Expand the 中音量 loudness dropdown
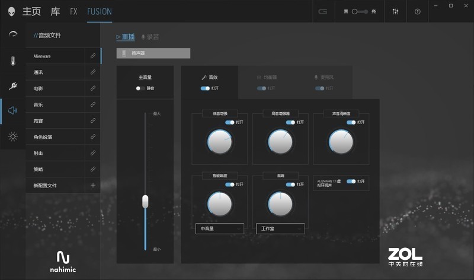Screen dimensions: 474x280 [219, 228]
